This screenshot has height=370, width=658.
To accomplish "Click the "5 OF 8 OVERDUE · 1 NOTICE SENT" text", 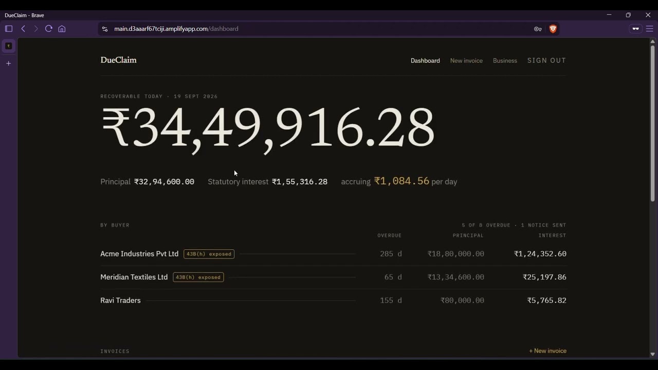I will (514, 225).
